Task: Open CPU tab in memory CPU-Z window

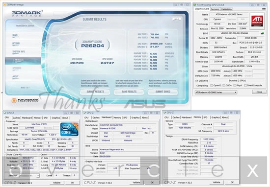Action: pyautogui.click(x=166, y=117)
